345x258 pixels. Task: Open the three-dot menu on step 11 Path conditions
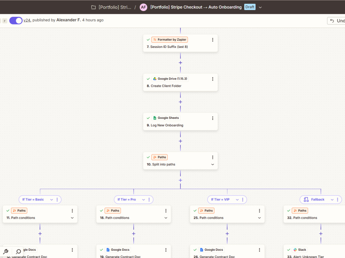pyautogui.click(x=72, y=211)
